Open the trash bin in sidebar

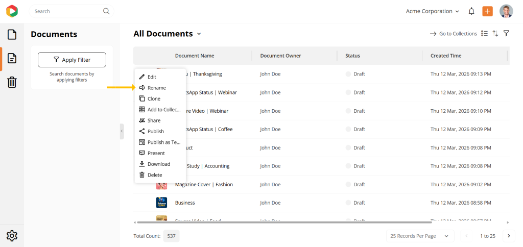click(x=12, y=82)
